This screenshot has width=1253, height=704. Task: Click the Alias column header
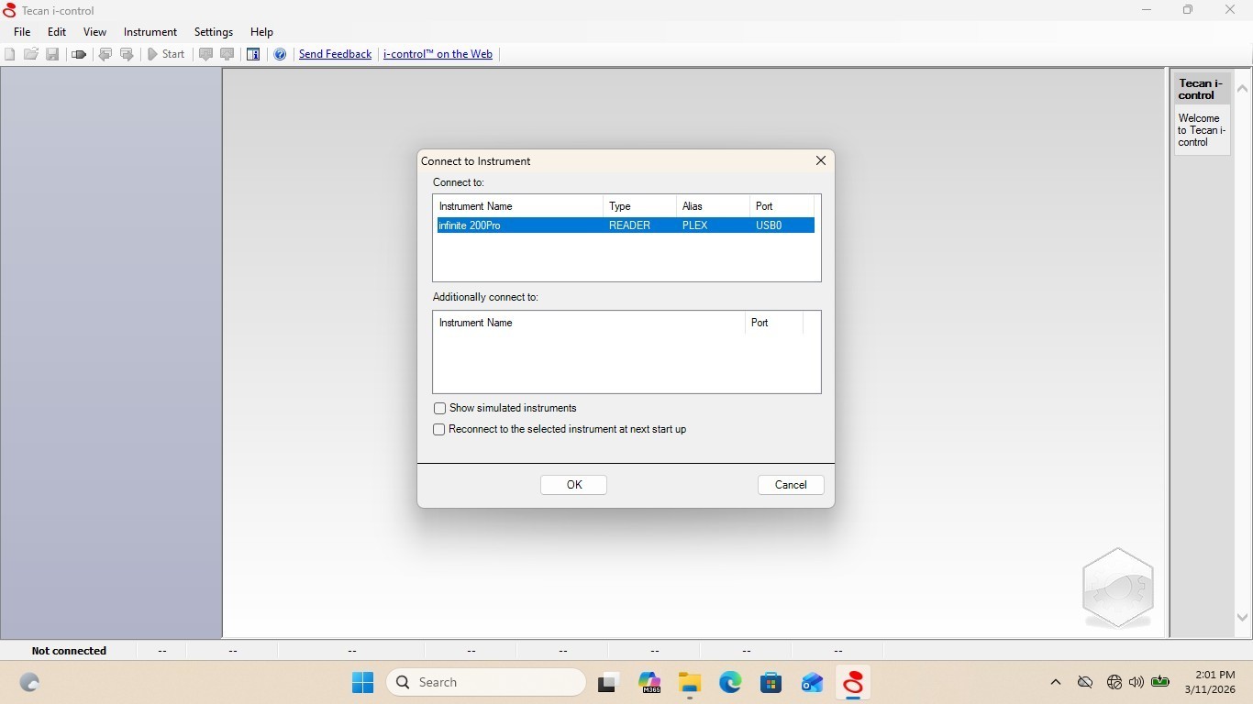(x=713, y=206)
